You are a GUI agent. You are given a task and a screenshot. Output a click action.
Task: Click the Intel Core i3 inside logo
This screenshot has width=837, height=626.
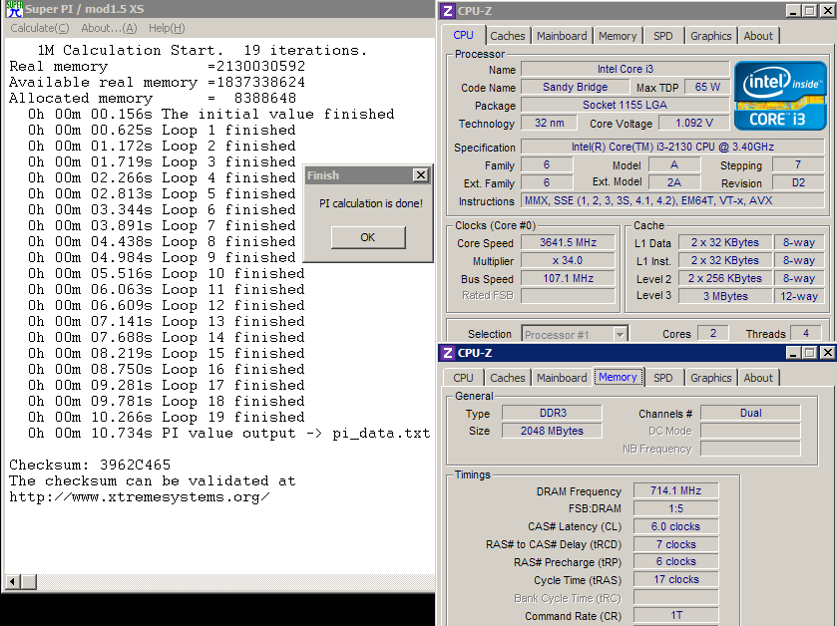(780, 96)
